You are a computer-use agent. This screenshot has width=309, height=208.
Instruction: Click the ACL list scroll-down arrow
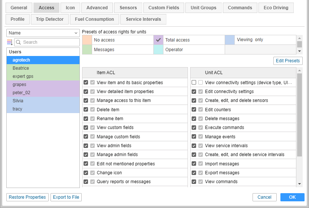(x=299, y=184)
